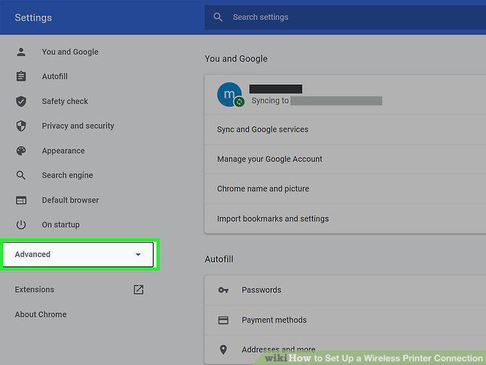486x365 pixels.
Task: Click the Advanced label in the sidebar
Action: (x=33, y=254)
